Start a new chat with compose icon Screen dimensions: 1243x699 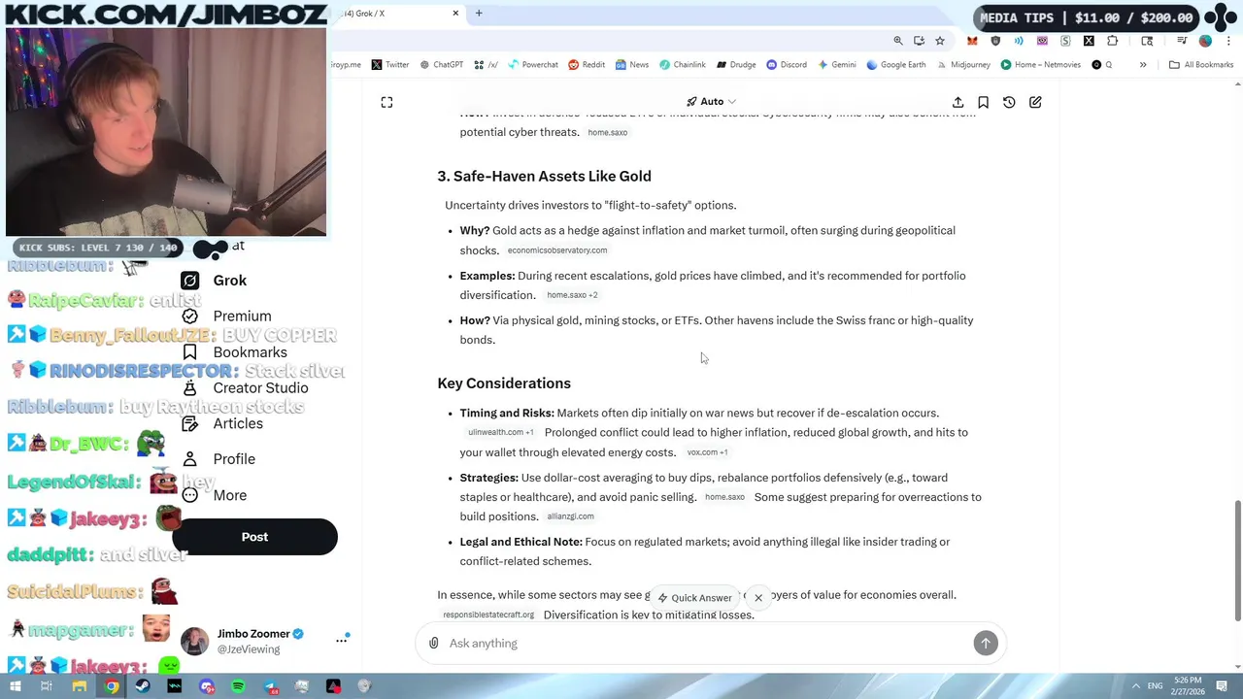pos(1035,102)
